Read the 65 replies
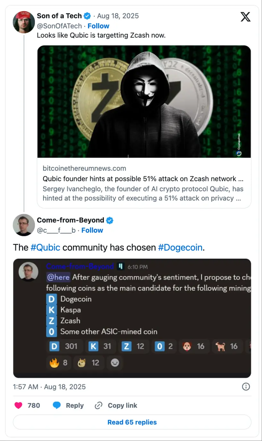262x441 pixels. click(x=132, y=422)
